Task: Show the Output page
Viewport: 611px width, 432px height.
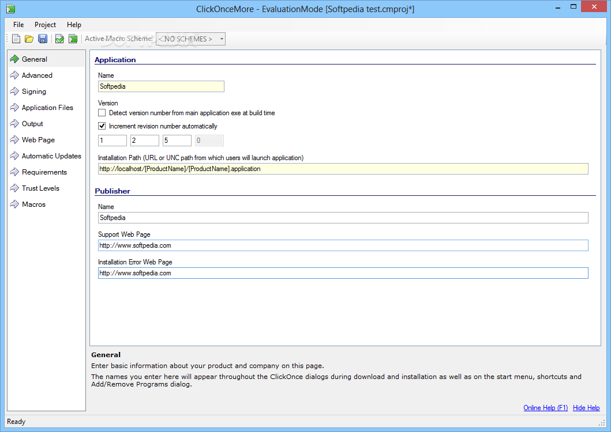Action: 46,124
